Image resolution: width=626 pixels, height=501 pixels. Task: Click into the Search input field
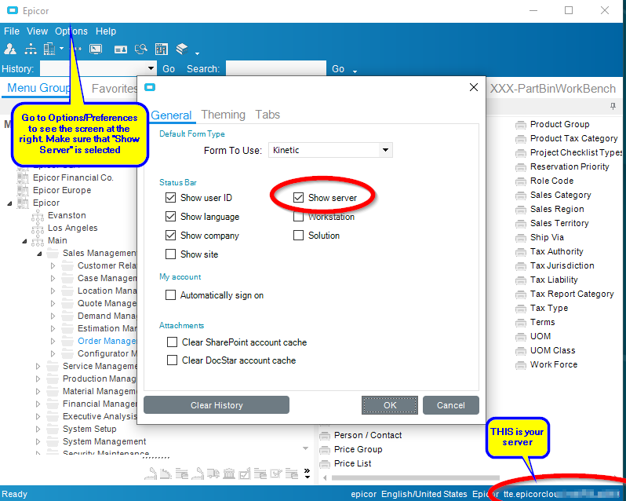(x=276, y=68)
